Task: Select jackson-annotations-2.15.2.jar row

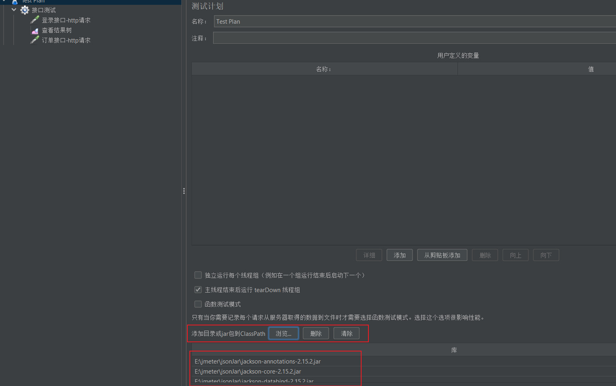Action: pyautogui.click(x=404, y=361)
